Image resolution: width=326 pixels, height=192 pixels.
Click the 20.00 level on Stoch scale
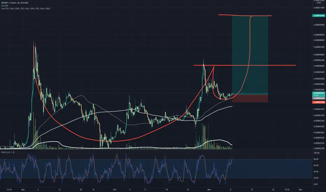pyautogui.click(x=316, y=178)
